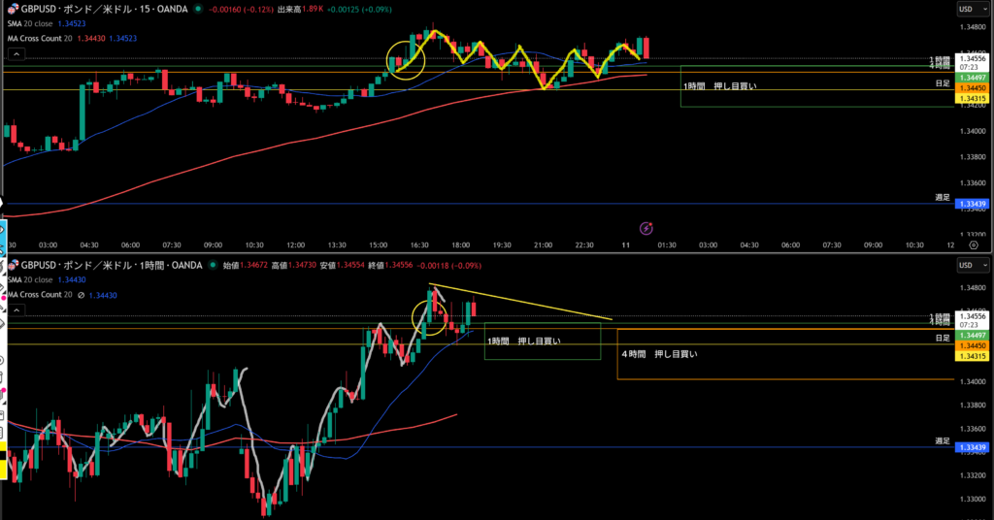Image resolution: width=994 pixels, height=520 pixels.
Task: Click GBPUSD flag icon in bottom chart
Action: pos(14,265)
